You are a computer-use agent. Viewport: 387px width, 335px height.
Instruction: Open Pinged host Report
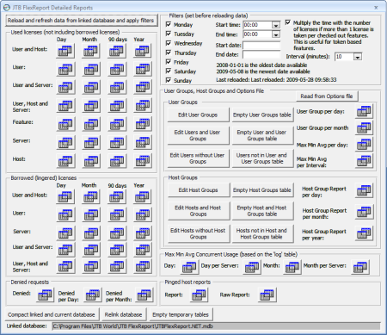(199, 295)
